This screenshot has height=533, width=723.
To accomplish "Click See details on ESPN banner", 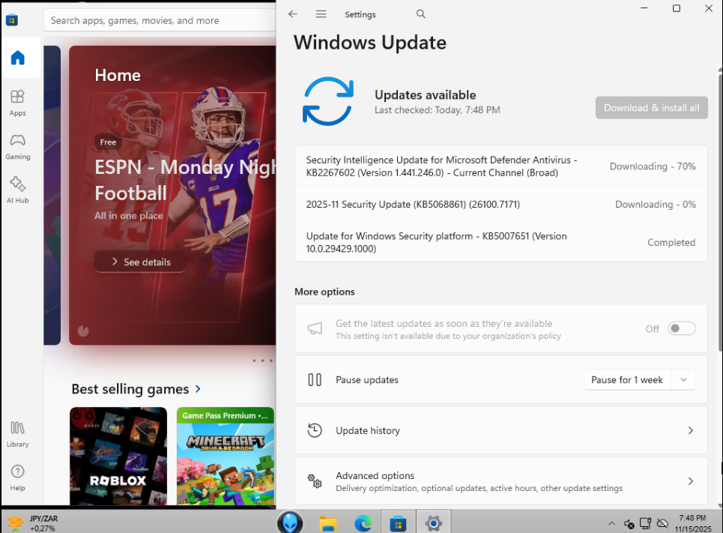I will click(x=141, y=262).
